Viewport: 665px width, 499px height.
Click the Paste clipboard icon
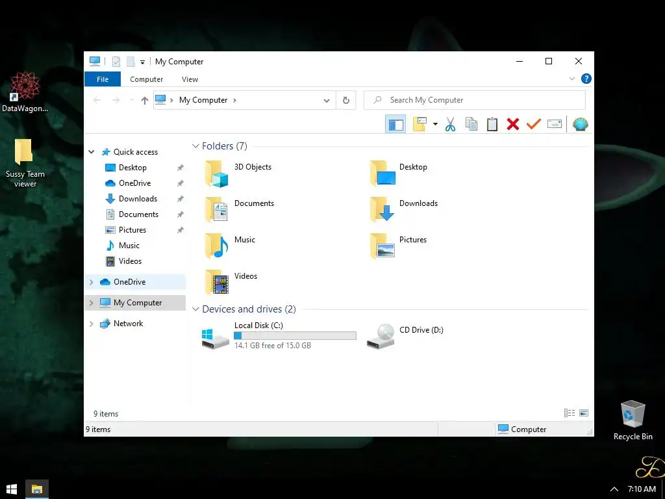coord(492,124)
